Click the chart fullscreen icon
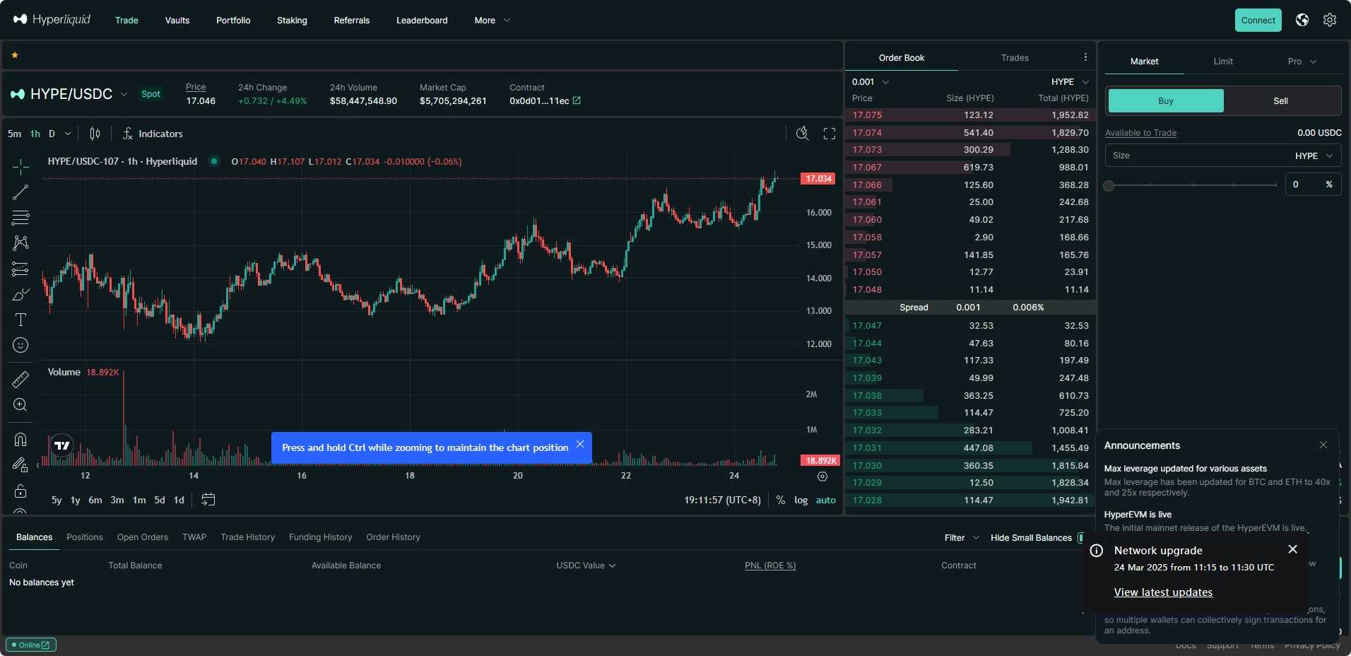This screenshot has width=1351, height=656. [x=830, y=134]
